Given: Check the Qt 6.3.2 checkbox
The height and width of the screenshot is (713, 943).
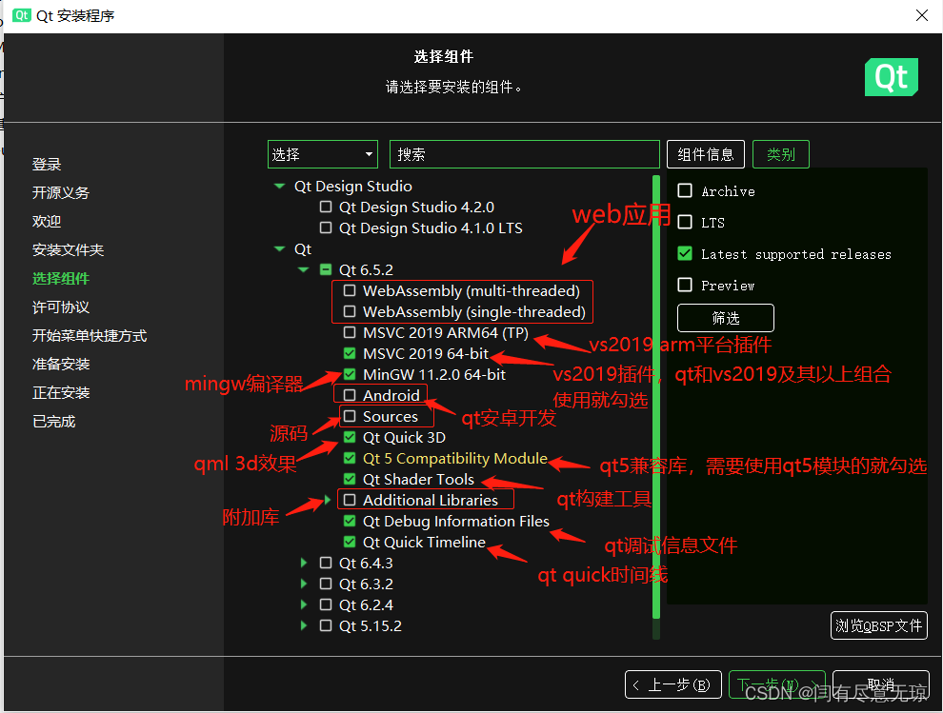Looking at the screenshot, I should 326,584.
